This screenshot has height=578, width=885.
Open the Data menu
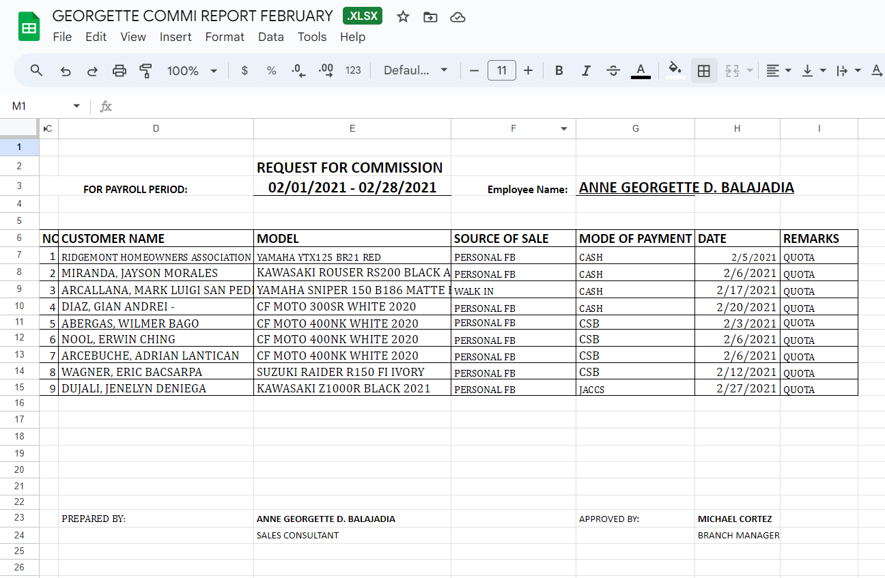[x=270, y=37]
